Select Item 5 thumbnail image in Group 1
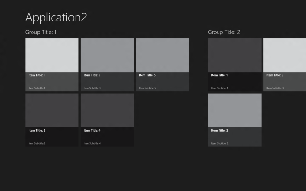Image resolution: width=306 pixels, height=191 pixels. (163, 55)
